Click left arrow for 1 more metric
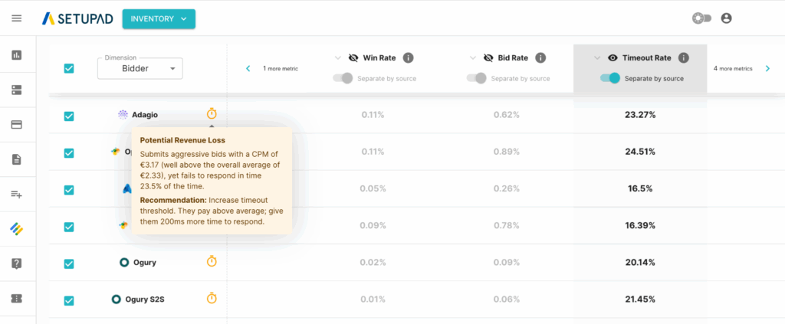The width and height of the screenshot is (785, 324). (248, 69)
